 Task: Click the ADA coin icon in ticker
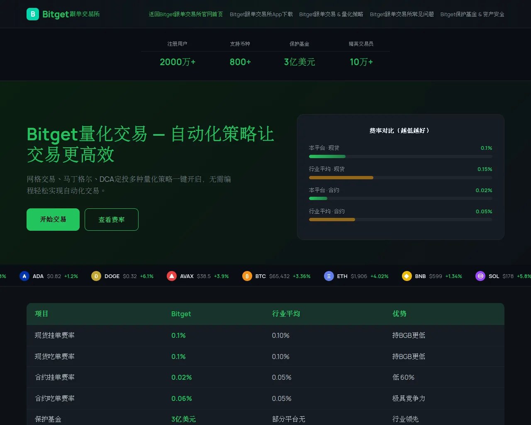point(24,276)
